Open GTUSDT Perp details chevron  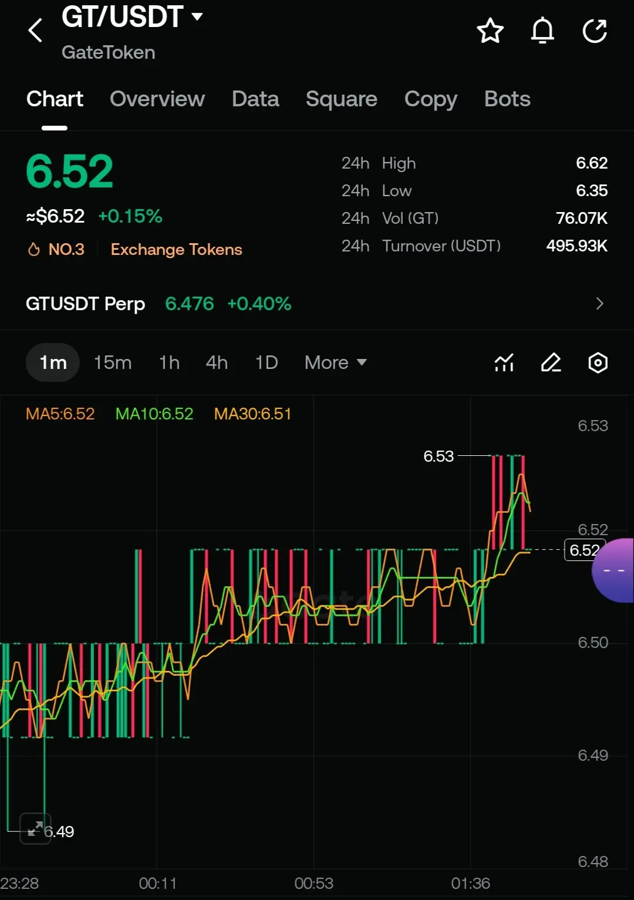tap(599, 304)
